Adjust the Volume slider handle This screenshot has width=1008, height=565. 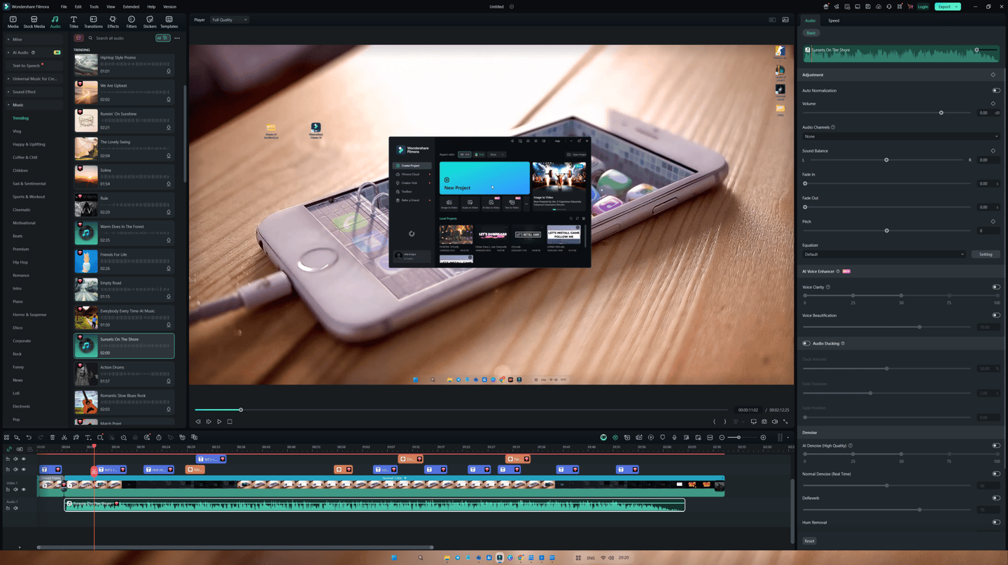(941, 113)
